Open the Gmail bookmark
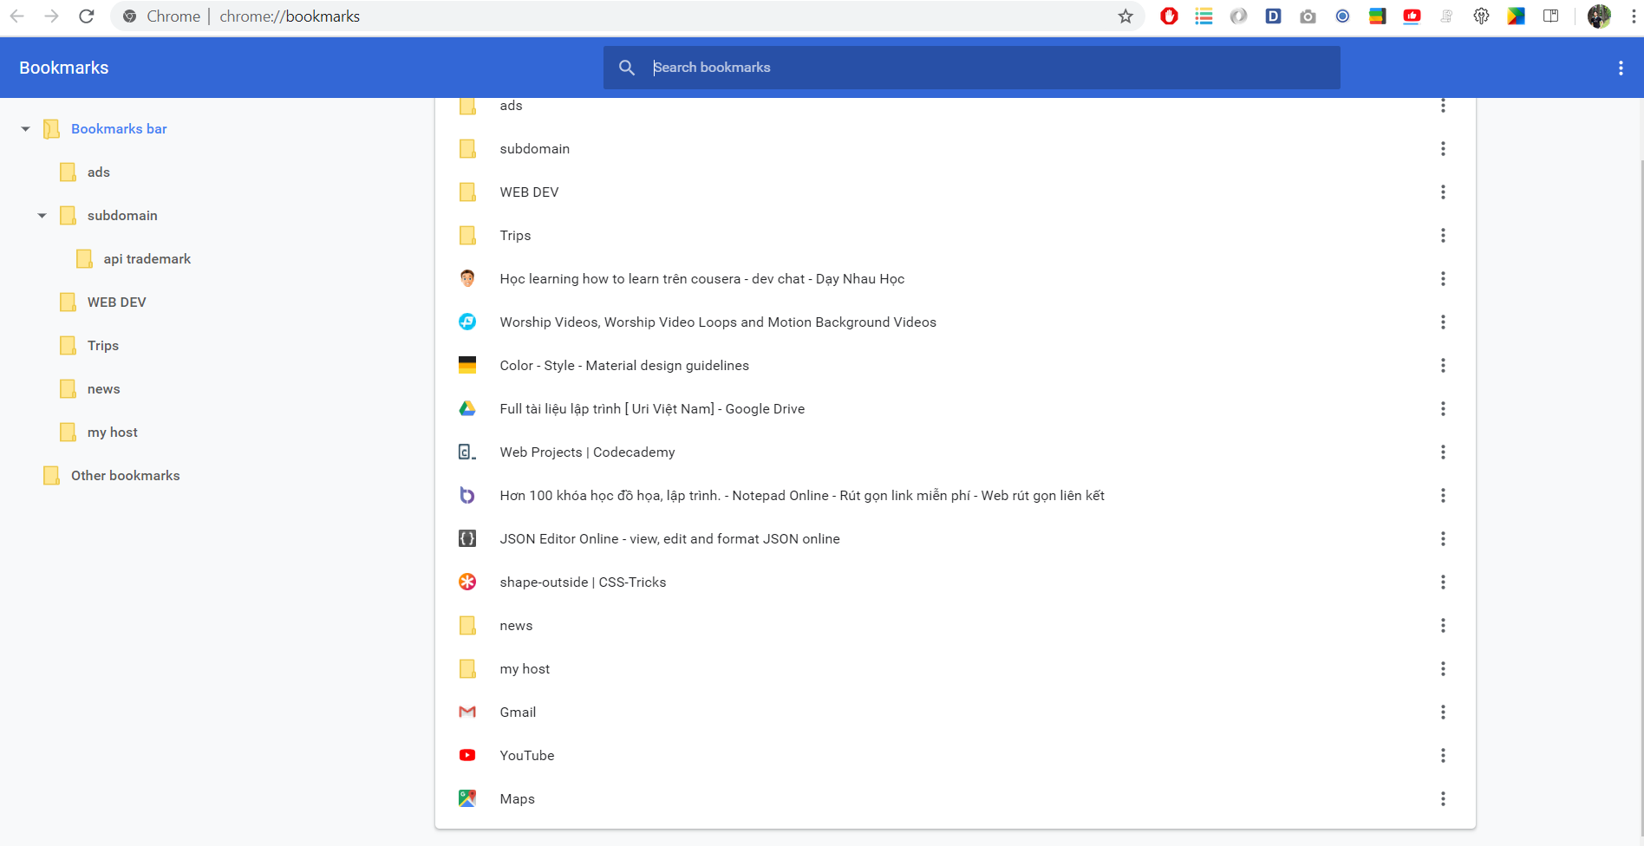The image size is (1644, 846). click(518, 712)
